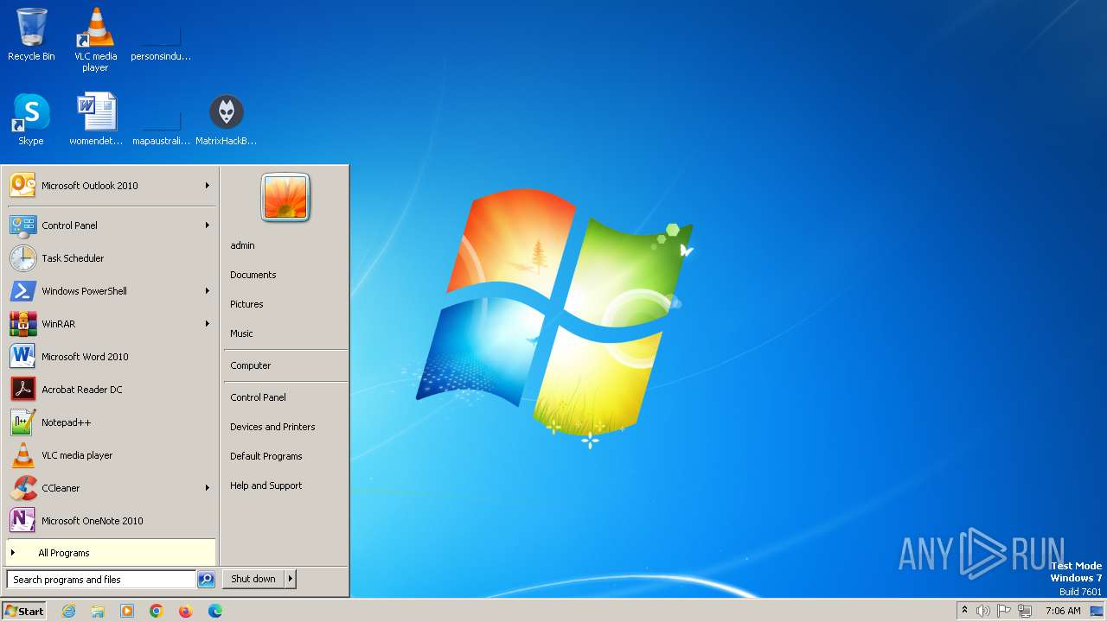Open Devices and Printers

285,427
